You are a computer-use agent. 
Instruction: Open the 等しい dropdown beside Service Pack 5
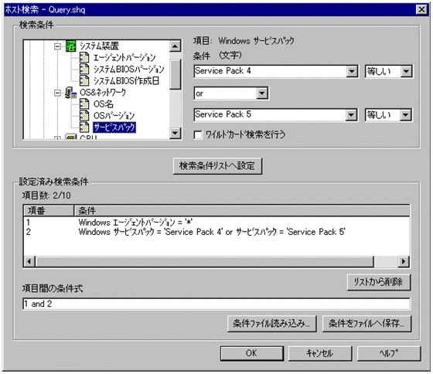(x=405, y=115)
